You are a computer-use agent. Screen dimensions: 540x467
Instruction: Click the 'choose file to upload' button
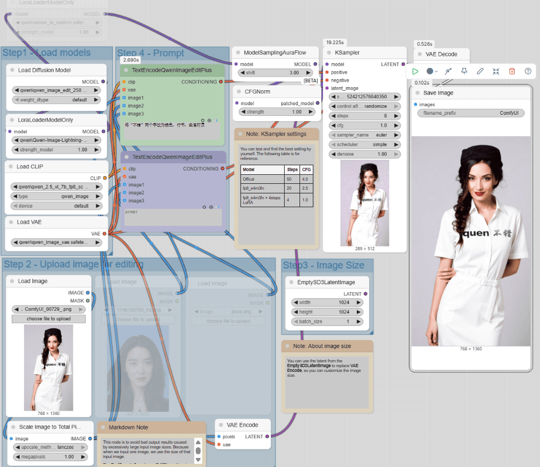point(49,319)
